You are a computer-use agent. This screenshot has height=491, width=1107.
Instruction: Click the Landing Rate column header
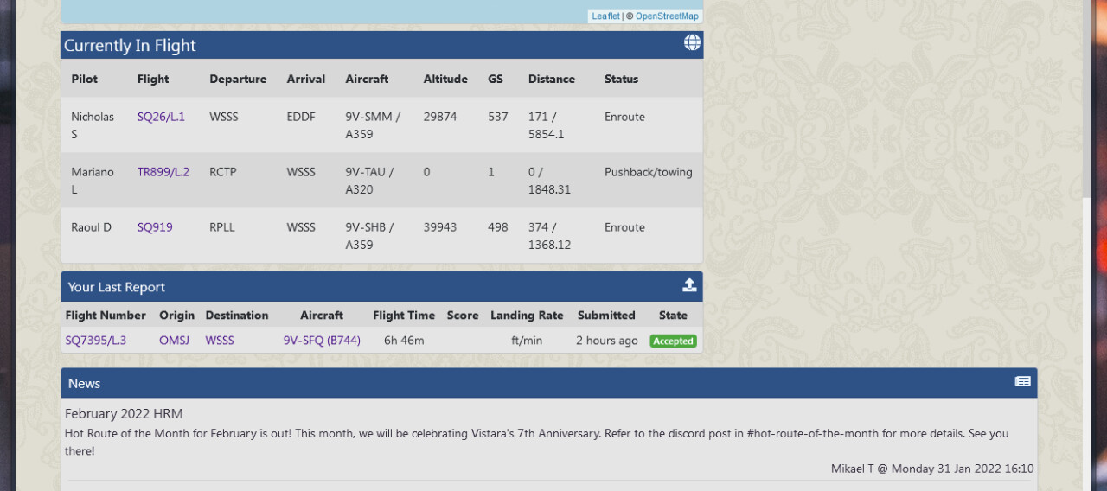(x=527, y=316)
